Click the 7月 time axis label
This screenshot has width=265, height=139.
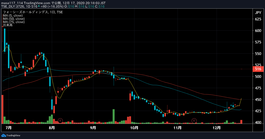click(9, 128)
